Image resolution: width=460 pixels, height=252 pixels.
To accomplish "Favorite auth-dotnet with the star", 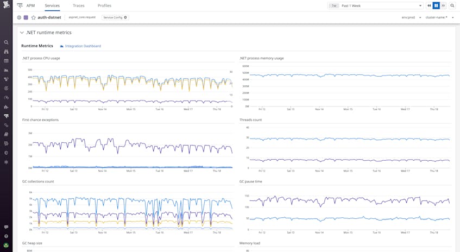I will 34,17.
